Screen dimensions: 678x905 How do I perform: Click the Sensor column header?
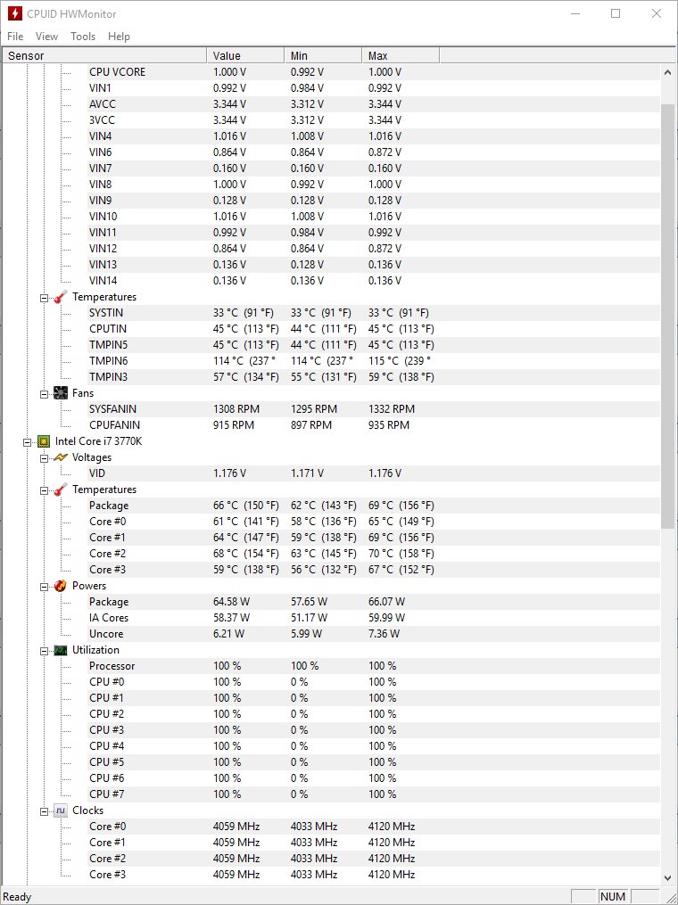point(104,55)
